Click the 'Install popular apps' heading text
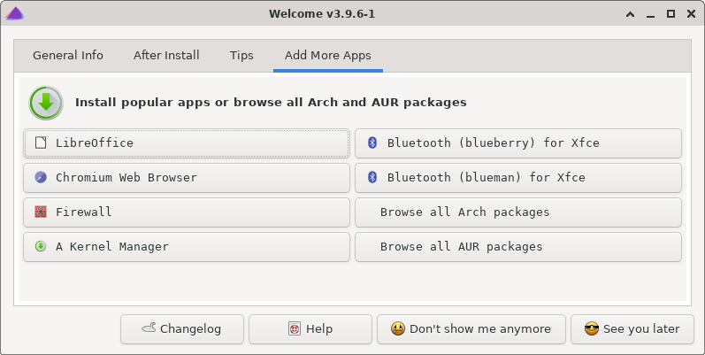 point(271,103)
